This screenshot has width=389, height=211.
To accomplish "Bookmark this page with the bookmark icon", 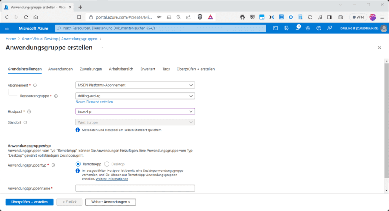I will [x=79, y=17].
